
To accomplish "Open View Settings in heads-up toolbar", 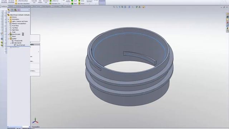I will [144, 7].
